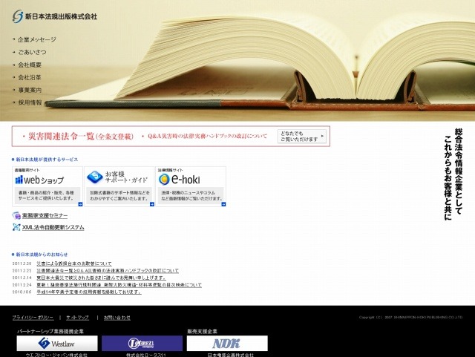Open the プライバシーポリシー footer link
The width and height of the screenshot is (475, 357).
tap(33, 318)
